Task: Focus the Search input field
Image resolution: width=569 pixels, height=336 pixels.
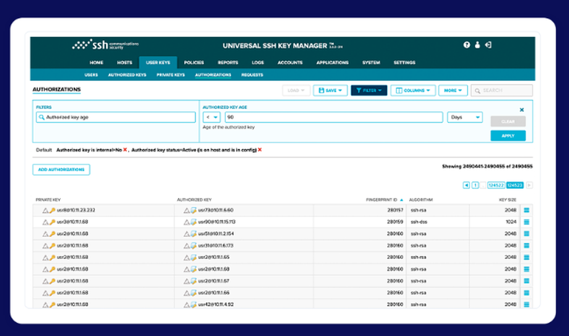Action: (502, 90)
